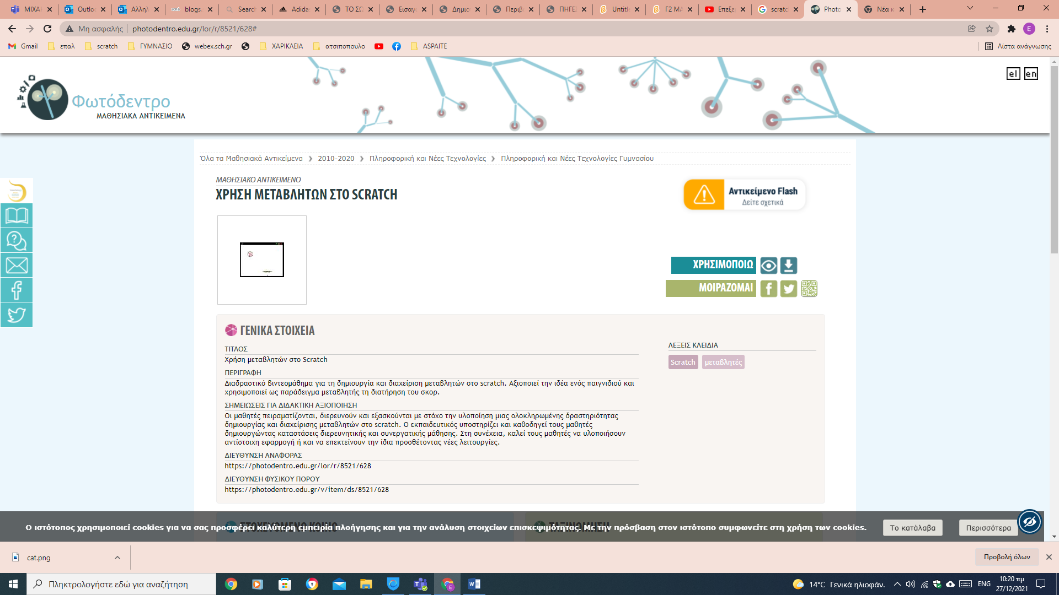Open the v/item/ds/8521/628 resource address

tap(307, 490)
